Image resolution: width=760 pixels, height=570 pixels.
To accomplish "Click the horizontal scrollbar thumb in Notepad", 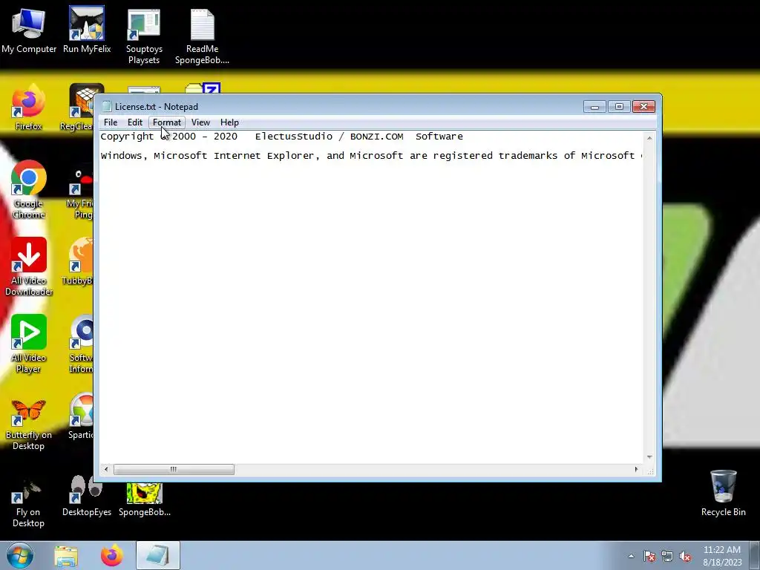I will [174, 469].
